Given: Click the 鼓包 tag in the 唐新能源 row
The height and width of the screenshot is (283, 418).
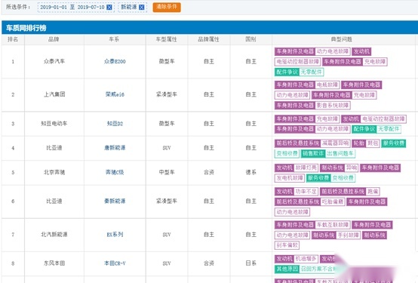Looking at the screenshot, I should click(373, 143).
